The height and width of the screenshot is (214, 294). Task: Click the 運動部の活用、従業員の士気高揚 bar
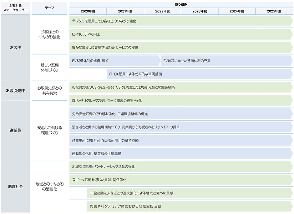pos(181,153)
